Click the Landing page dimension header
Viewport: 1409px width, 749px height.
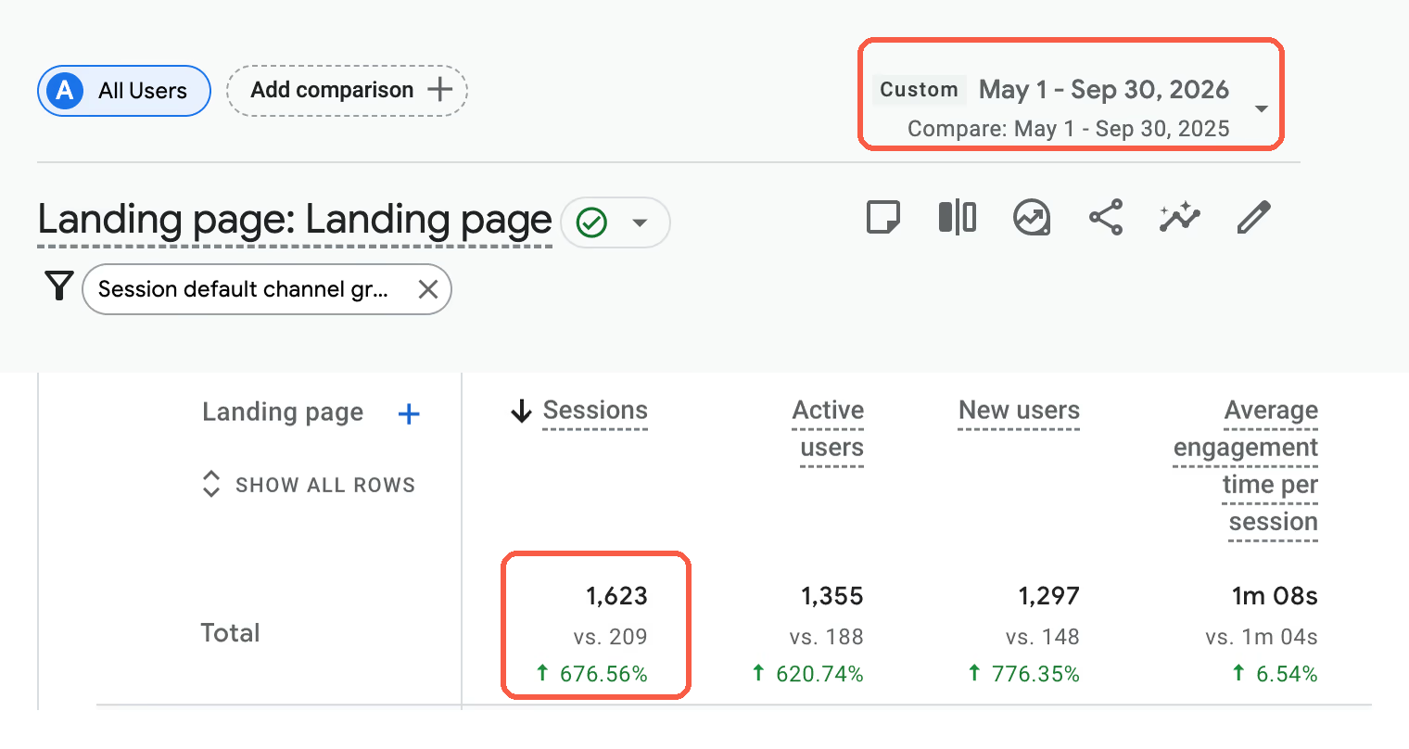coord(283,413)
